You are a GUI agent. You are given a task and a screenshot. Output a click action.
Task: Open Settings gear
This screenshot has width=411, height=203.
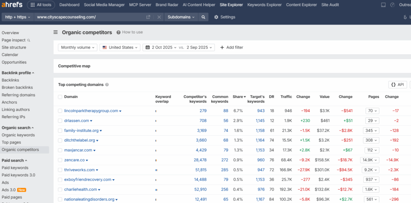pos(224,17)
